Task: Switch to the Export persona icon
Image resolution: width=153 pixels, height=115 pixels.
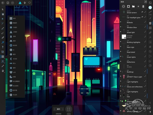Action: click(x=29, y=3)
